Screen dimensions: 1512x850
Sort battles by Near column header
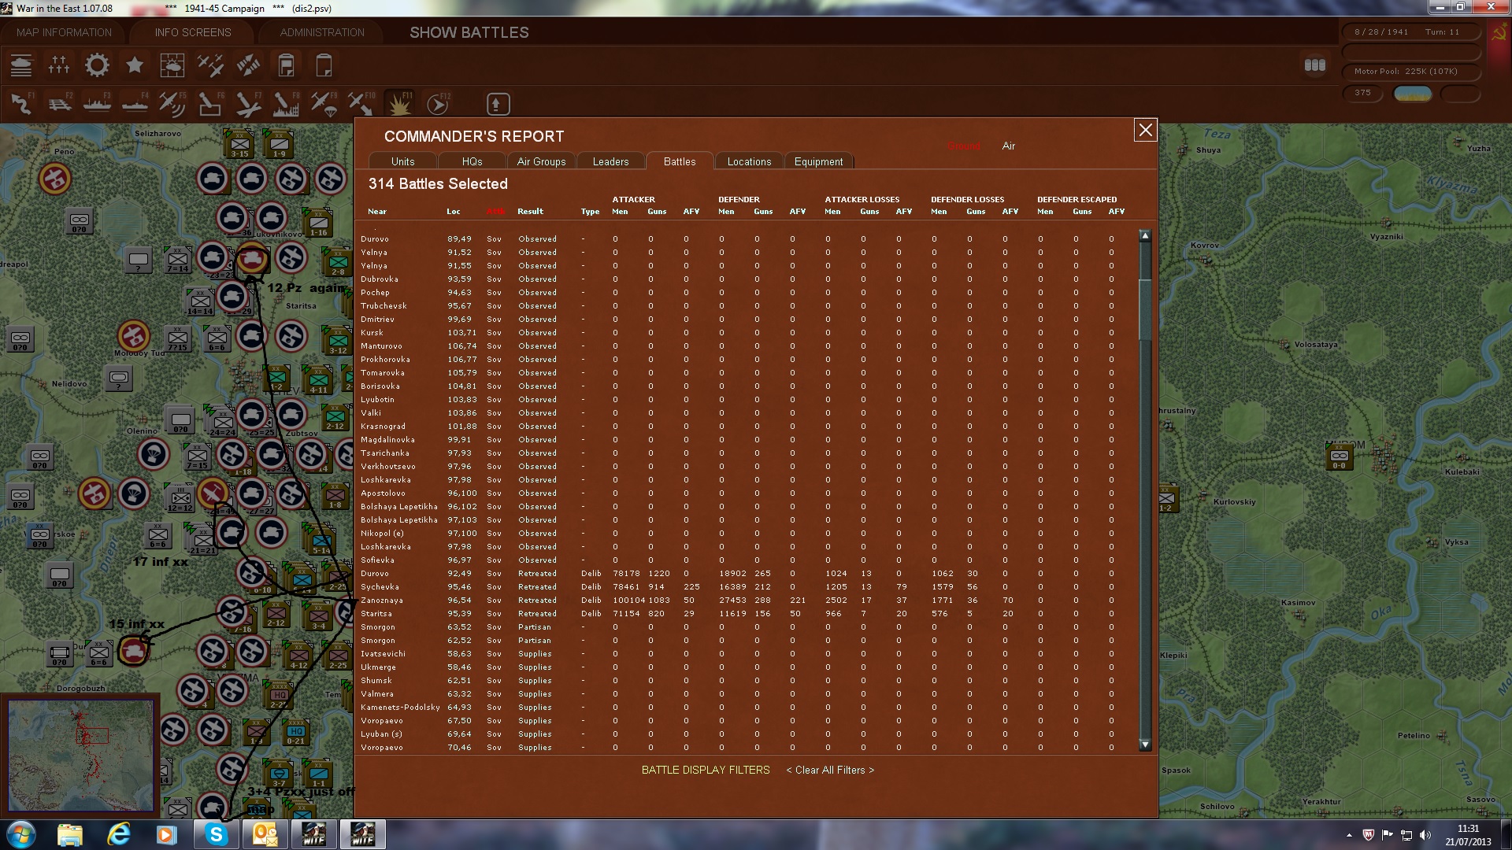376,211
